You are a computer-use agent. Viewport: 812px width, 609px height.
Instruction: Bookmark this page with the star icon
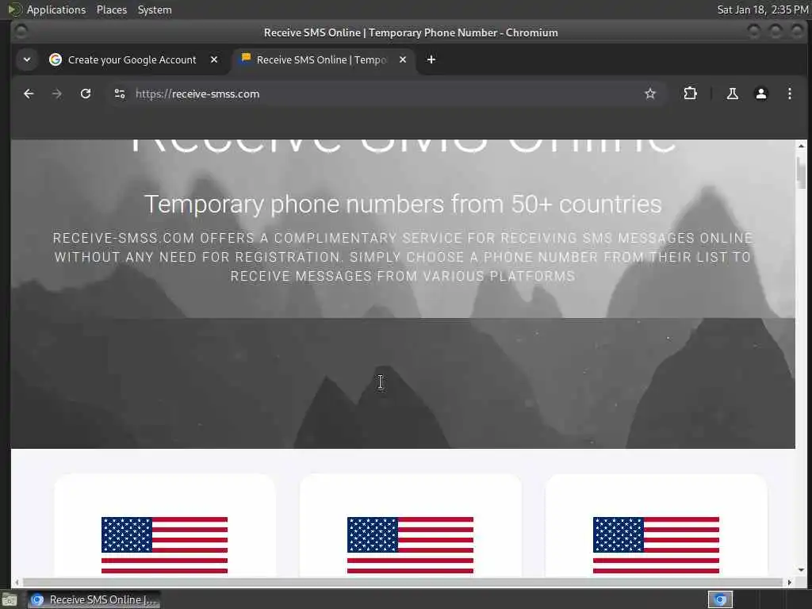coord(650,94)
